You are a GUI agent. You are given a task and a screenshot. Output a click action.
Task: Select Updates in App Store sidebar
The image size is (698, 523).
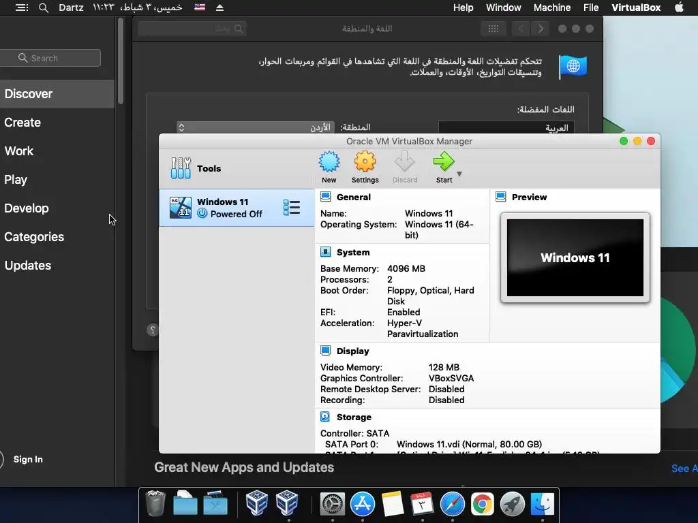tap(57, 266)
